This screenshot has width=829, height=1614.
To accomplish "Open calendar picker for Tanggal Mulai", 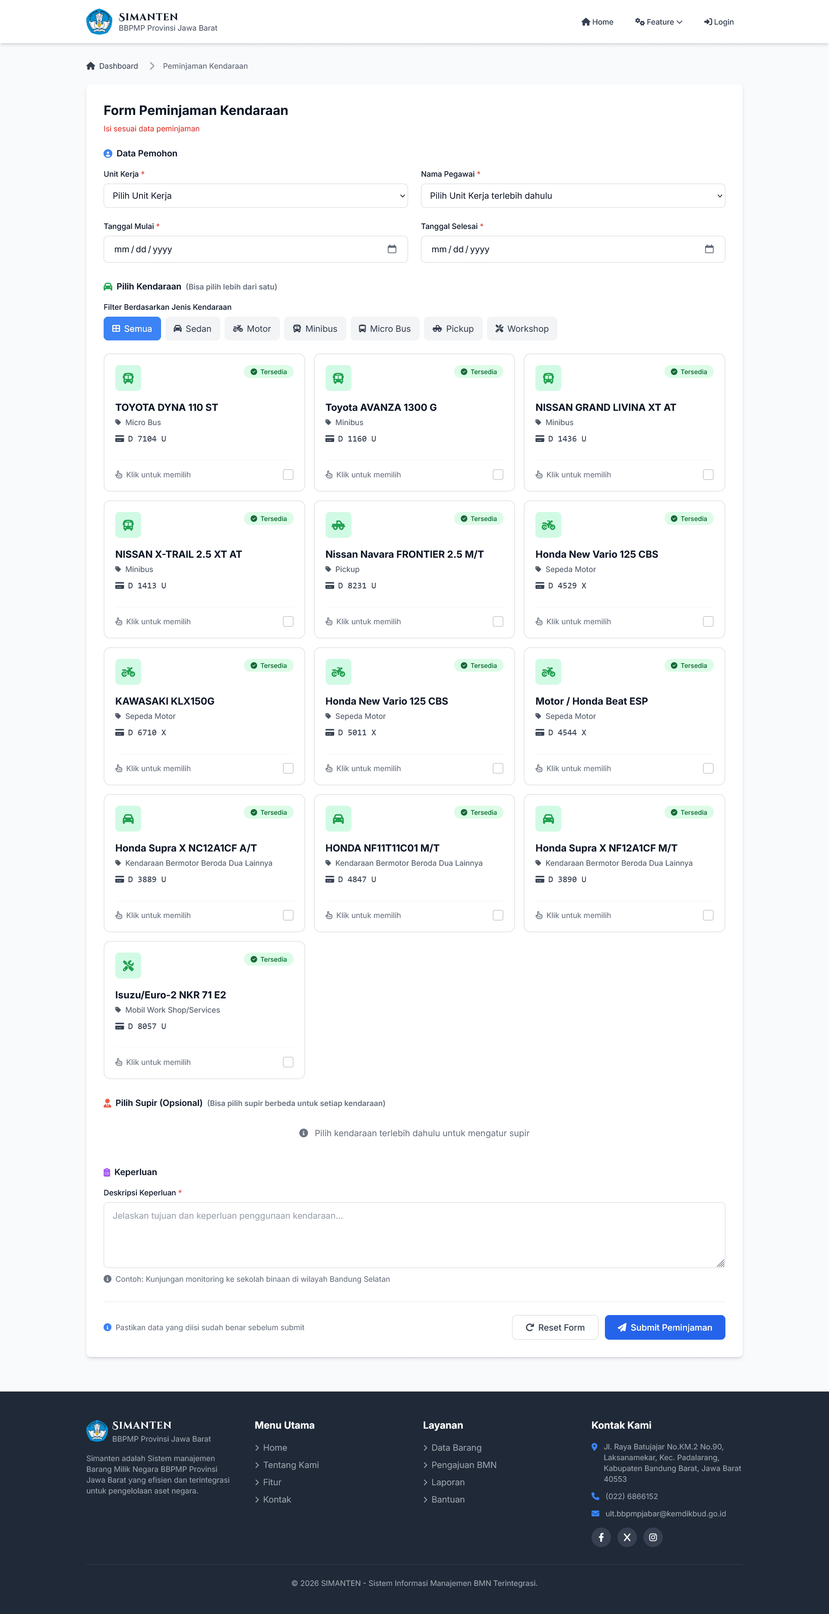I will pyautogui.click(x=392, y=249).
